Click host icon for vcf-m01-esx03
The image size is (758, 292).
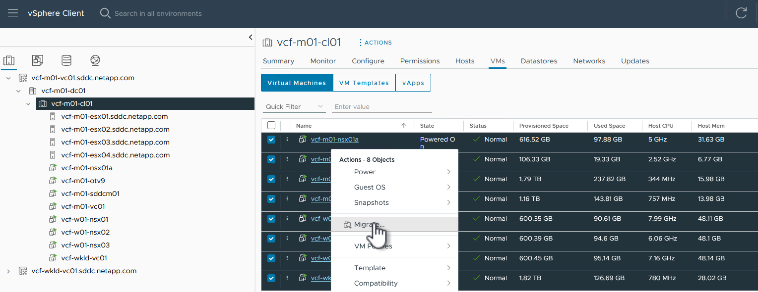tap(53, 143)
